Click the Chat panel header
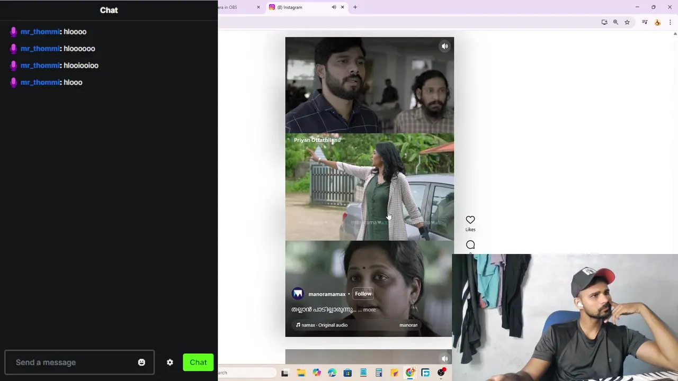The image size is (678, 381). tap(109, 10)
